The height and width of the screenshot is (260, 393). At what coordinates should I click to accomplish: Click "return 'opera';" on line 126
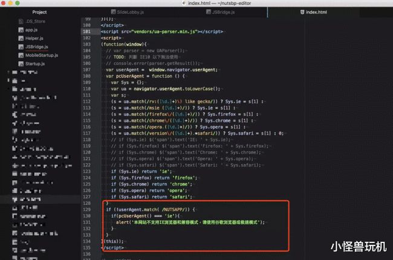click(169, 190)
